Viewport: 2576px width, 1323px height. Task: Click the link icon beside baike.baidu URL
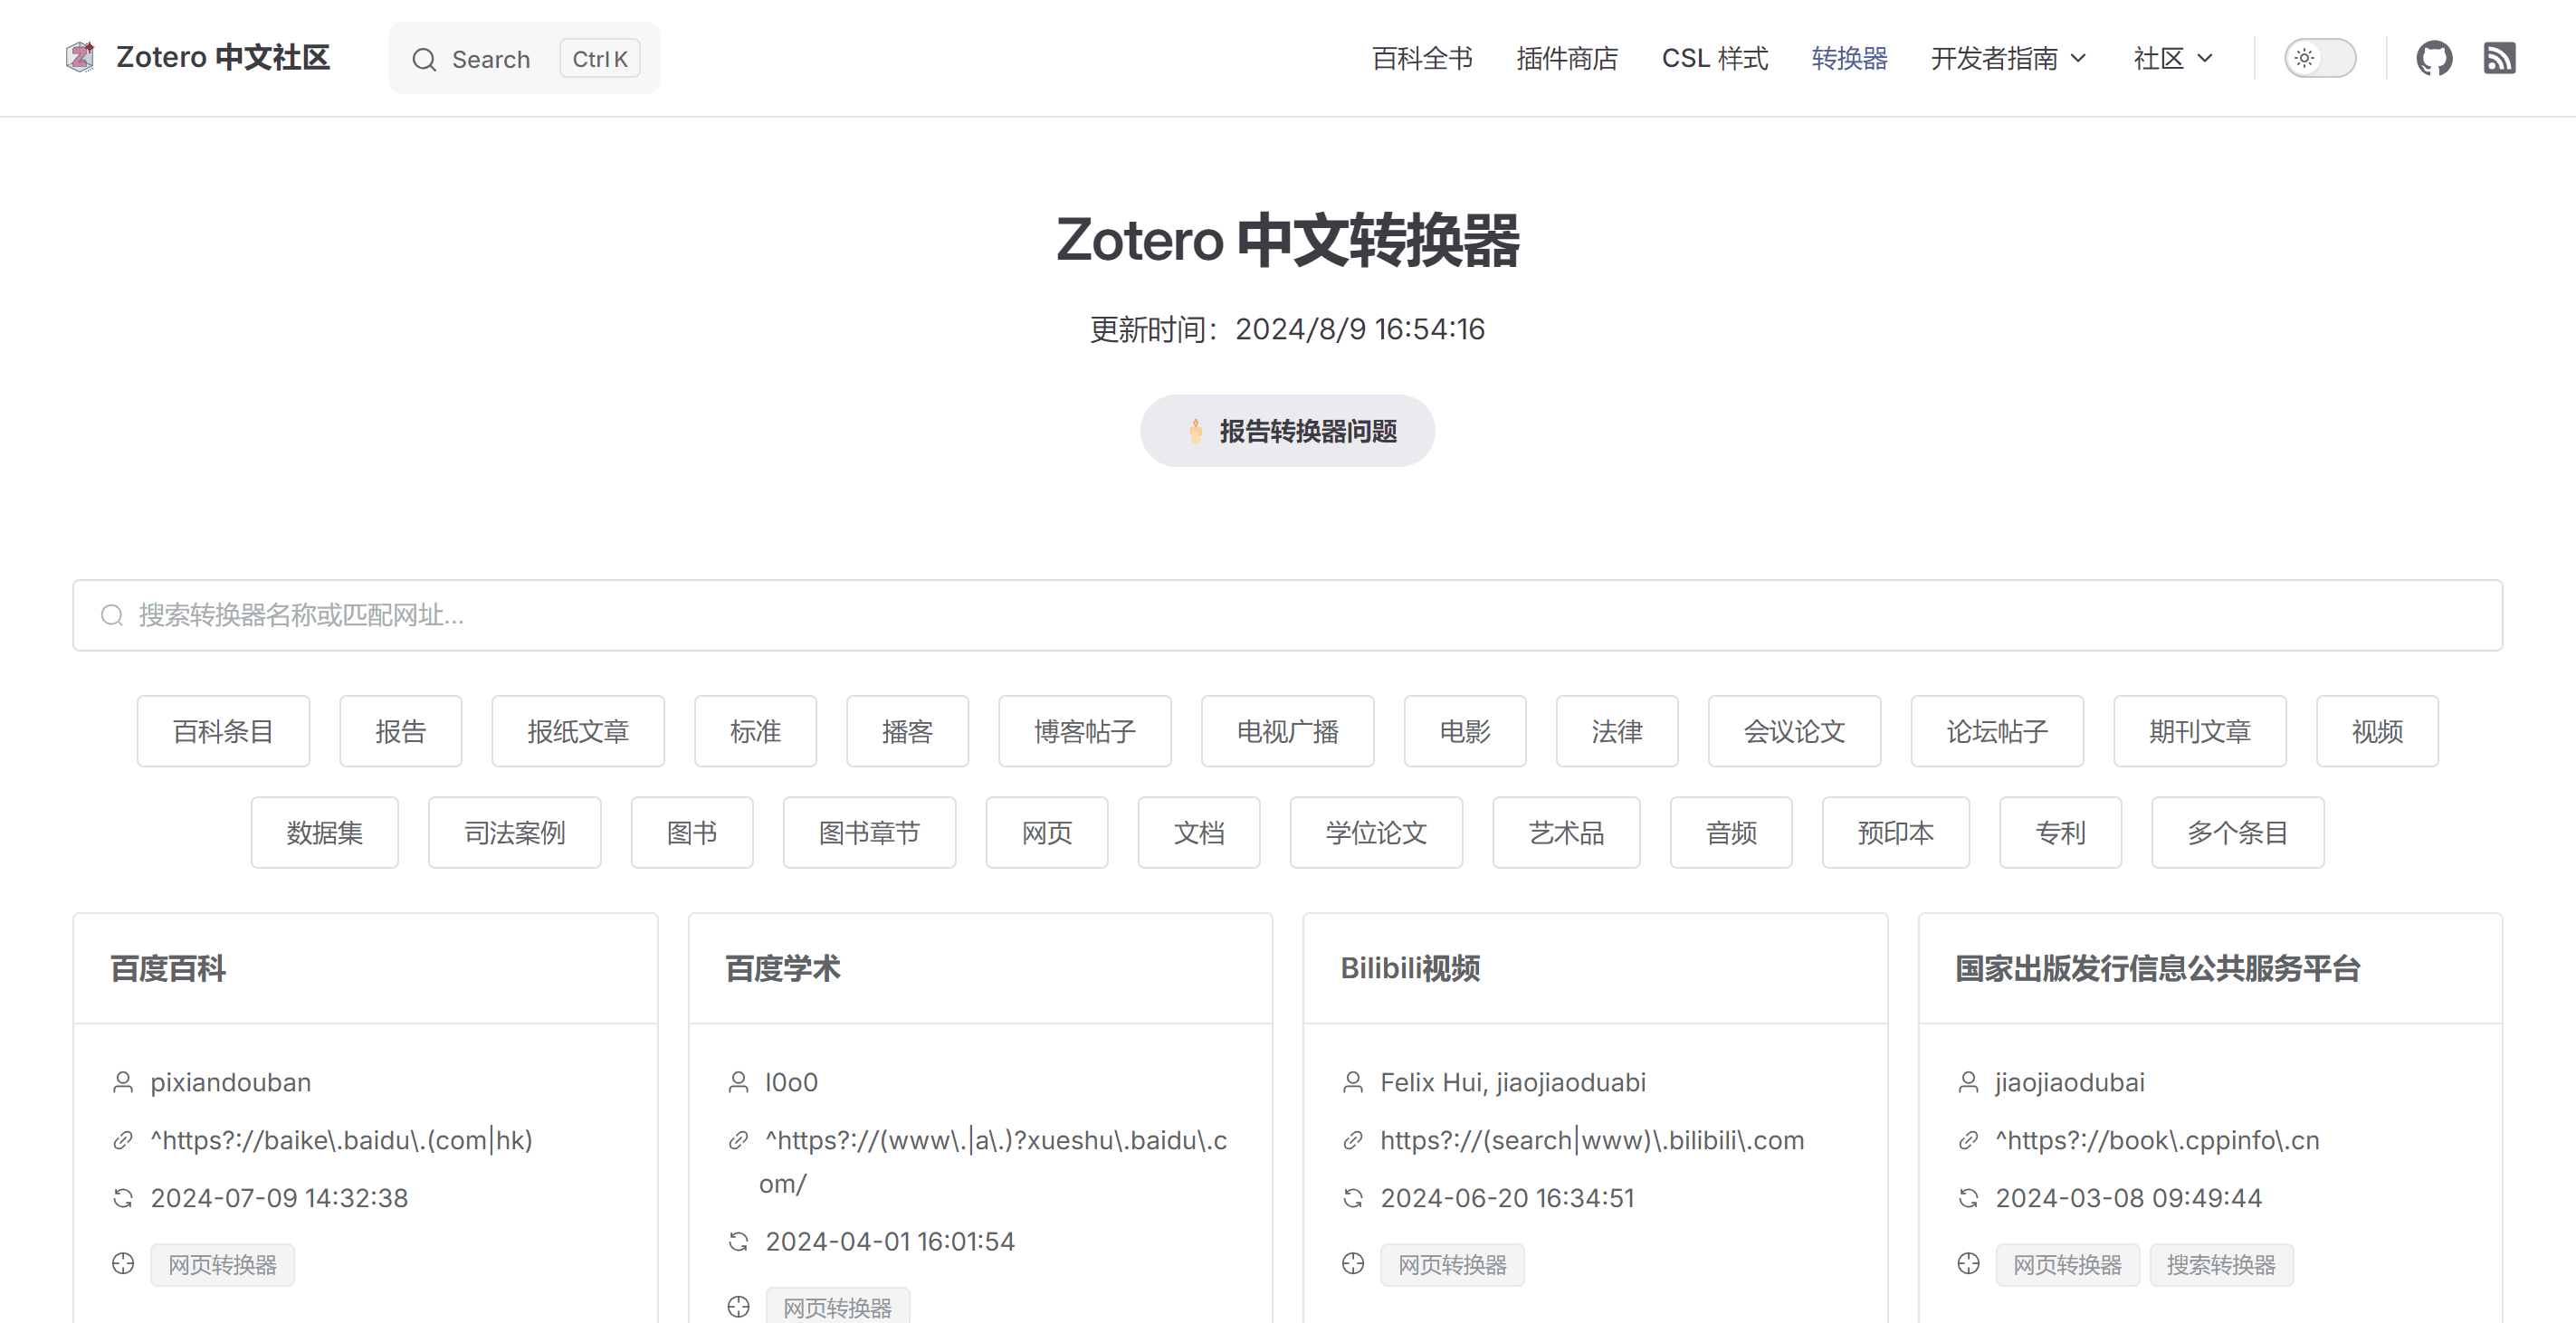click(x=123, y=1140)
